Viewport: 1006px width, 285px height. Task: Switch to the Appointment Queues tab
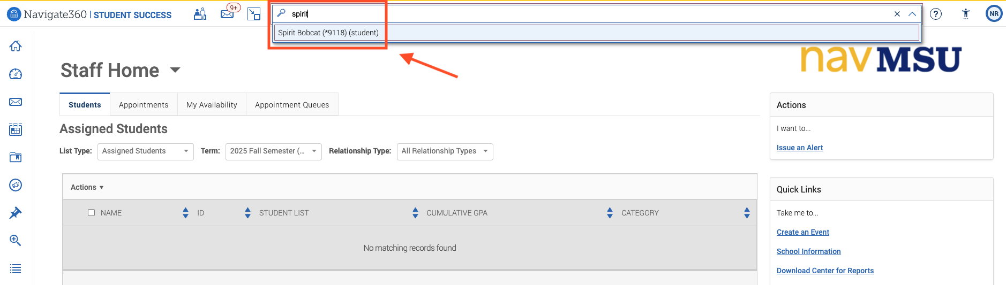pyautogui.click(x=292, y=105)
